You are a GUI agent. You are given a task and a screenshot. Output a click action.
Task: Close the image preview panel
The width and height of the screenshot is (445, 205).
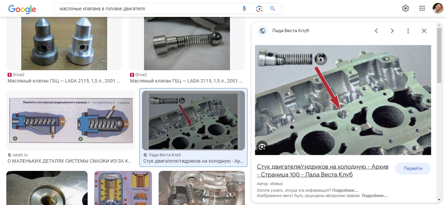(424, 31)
